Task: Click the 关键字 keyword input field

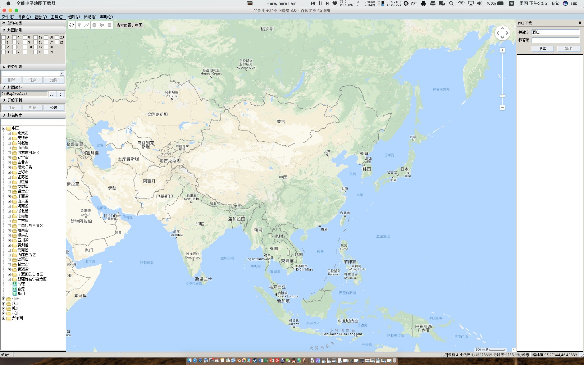Action: (555, 32)
